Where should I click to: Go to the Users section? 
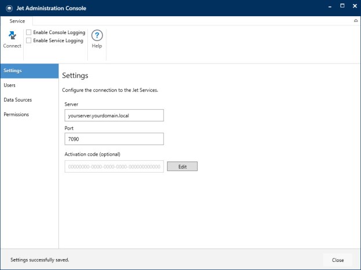pyautogui.click(x=30, y=86)
